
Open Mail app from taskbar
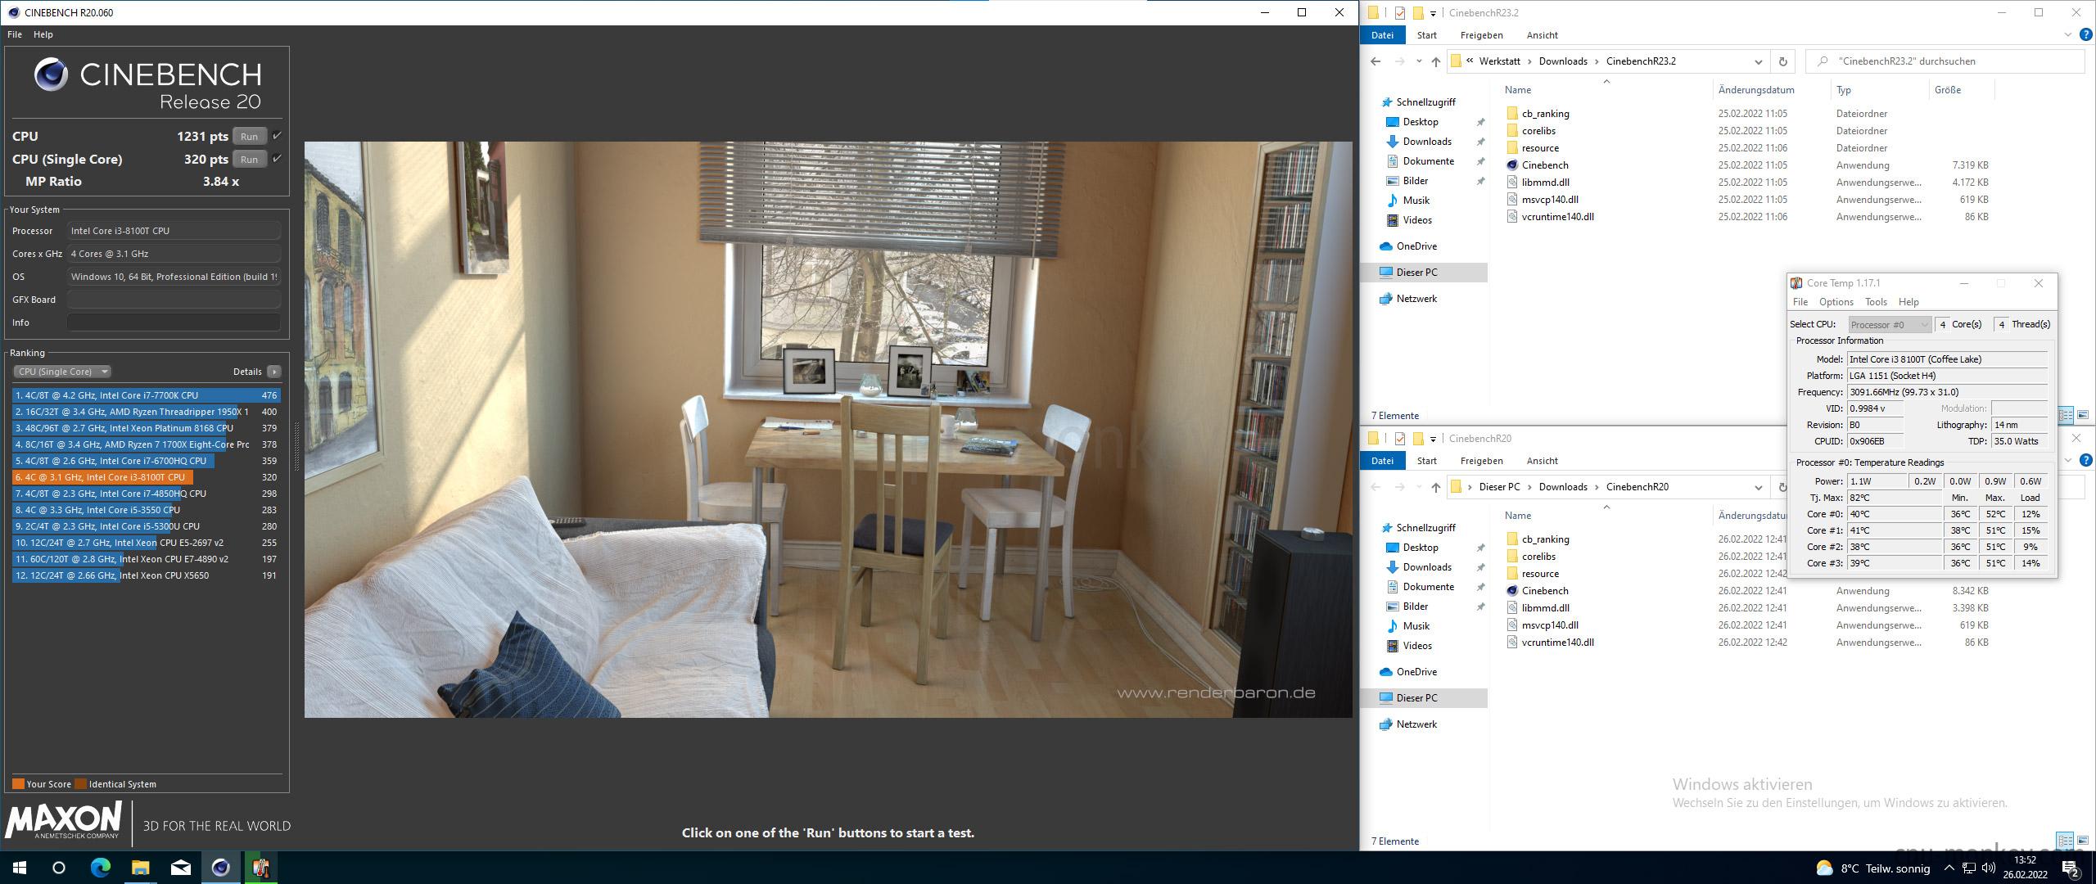tap(181, 868)
